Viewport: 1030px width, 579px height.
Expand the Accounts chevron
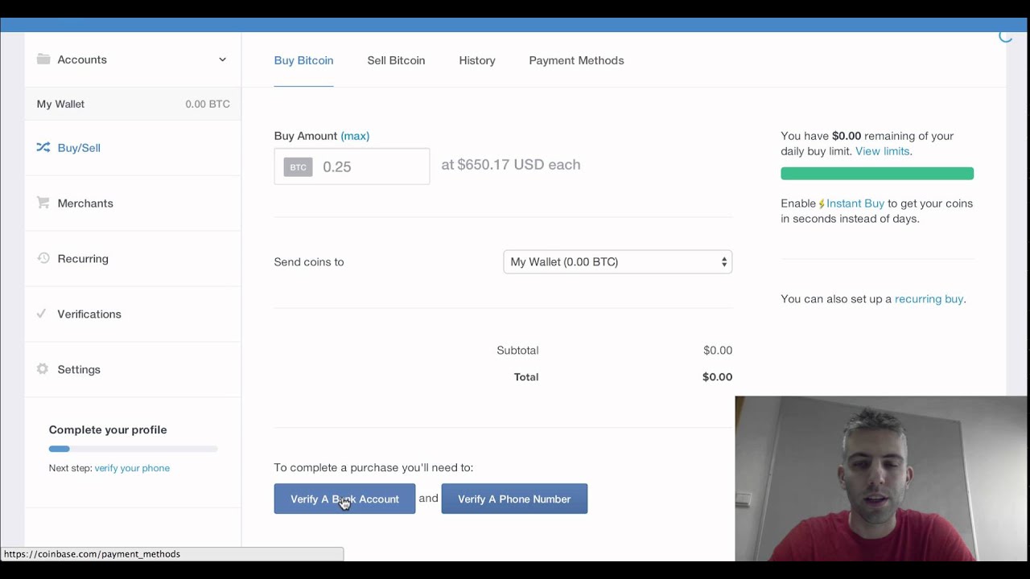pyautogui.click(x=223, y=60)
